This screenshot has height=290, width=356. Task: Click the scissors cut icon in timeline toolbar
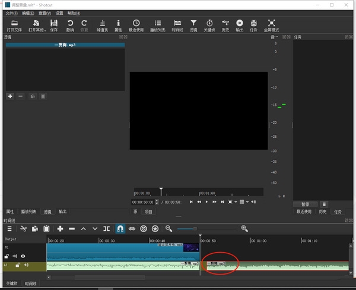click(24, 228)
